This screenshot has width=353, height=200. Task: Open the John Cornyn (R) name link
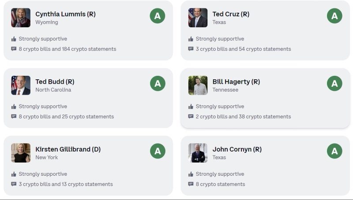click(x=237, y=149)
